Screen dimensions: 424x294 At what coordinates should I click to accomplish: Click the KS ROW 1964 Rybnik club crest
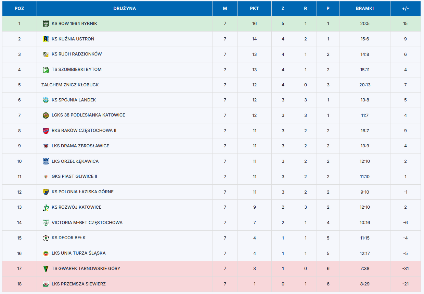(46, 24)
